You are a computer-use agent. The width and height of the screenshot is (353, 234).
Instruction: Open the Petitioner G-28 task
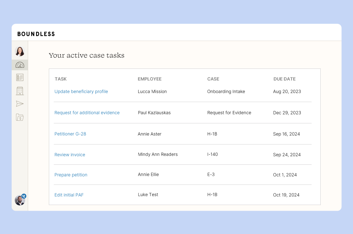pyautogui.click(x=70, y=134)
